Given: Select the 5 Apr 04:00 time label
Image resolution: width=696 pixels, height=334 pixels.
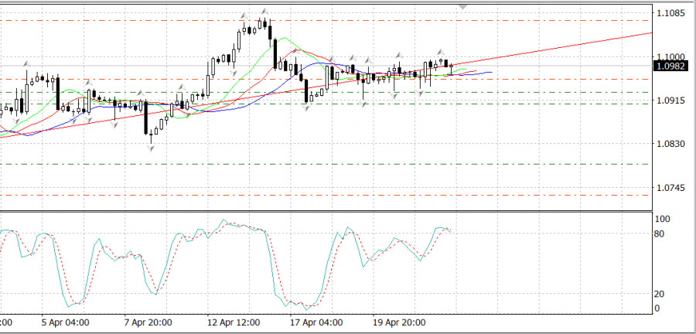Looking at the screenshot, I should click(x=65, y=322).
